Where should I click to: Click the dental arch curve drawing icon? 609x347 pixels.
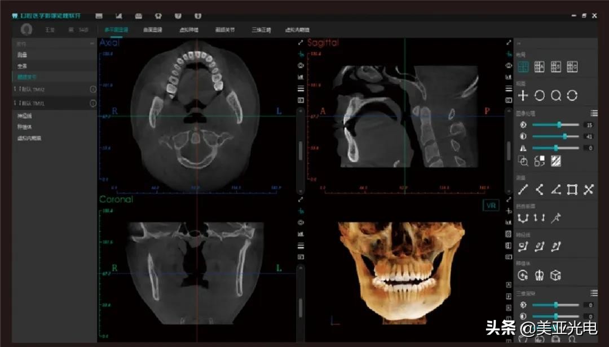[523, 218]
